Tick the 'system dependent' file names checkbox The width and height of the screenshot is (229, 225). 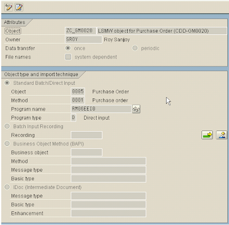pos(68,57)
